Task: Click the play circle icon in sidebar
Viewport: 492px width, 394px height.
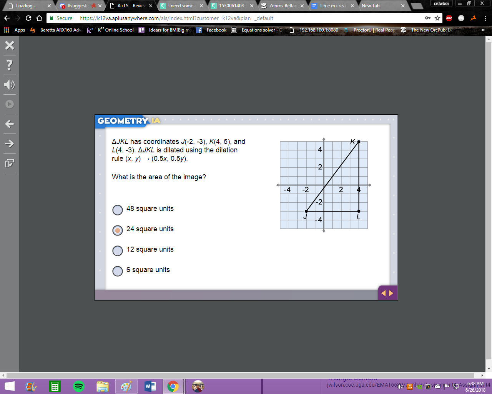Action: pos(10,104)
